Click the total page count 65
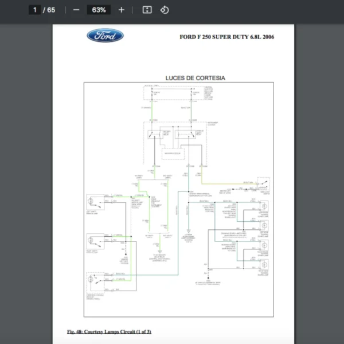This screenshot has width=344, height=344. 51,10
